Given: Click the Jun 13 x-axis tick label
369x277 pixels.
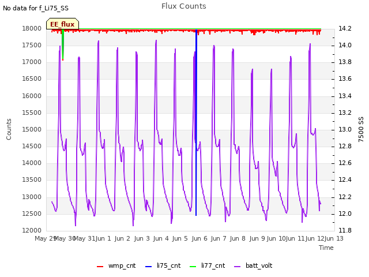Looking at the screenshot, I should coord(334,238).
